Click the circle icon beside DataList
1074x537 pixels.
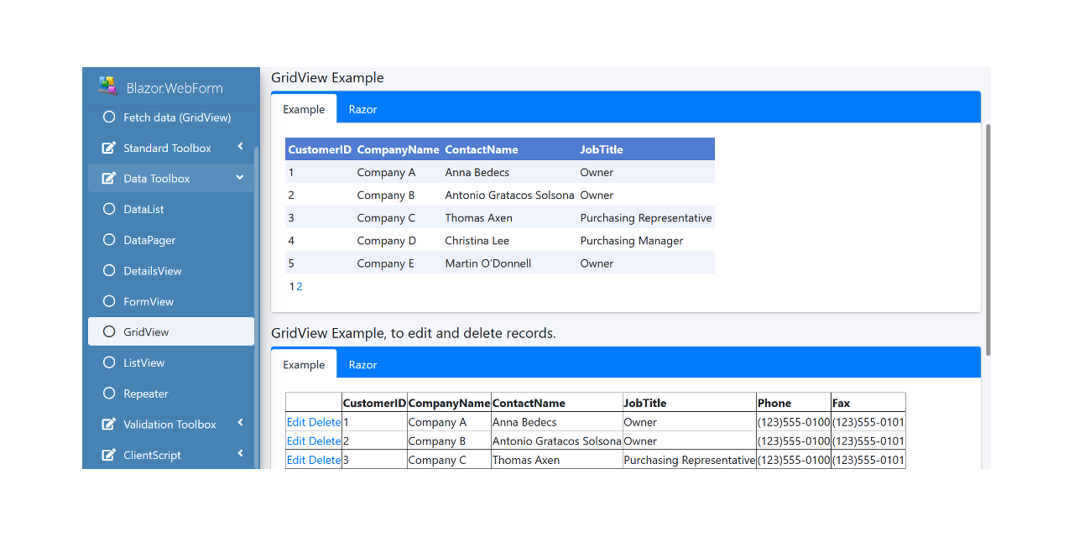109,209
